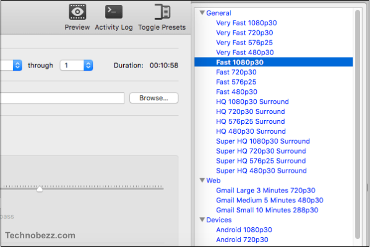Select Very Fast 720p30 preset
370x247 pixels.
[x=244, y=33]
